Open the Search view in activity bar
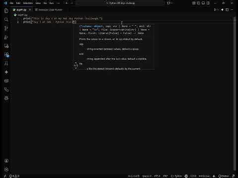This screenshot has height=178, width=238. click(x=6, y=19)
